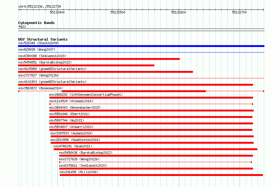Click the red bar for nsv2810996
273x187 pixels.
(x=152, y=143)
